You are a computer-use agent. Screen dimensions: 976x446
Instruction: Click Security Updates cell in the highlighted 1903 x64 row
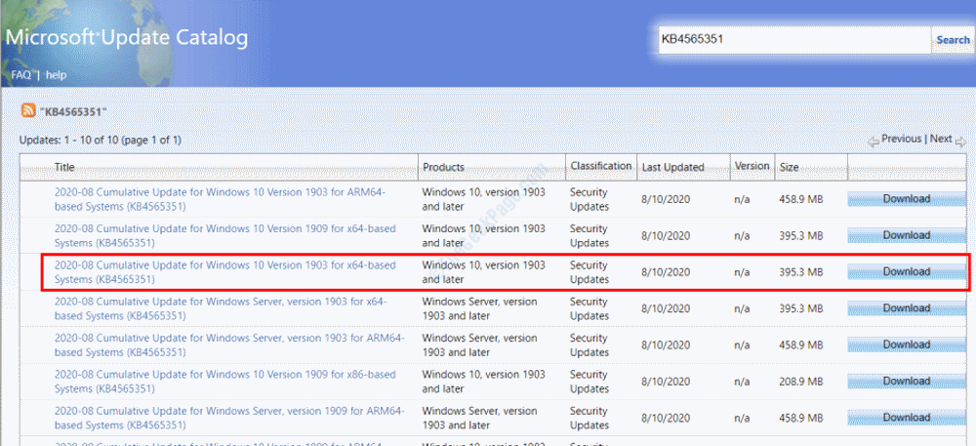pos(590,272)
